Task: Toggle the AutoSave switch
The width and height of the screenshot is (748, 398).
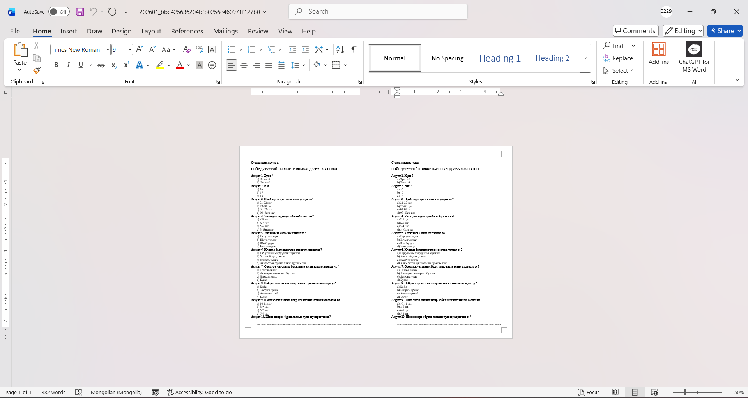Action: [x=59, y=12]
